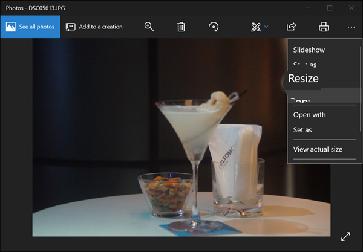Toggle the three-dots See more menu
This screenshot has height=252, width=363.
(352, 27)
